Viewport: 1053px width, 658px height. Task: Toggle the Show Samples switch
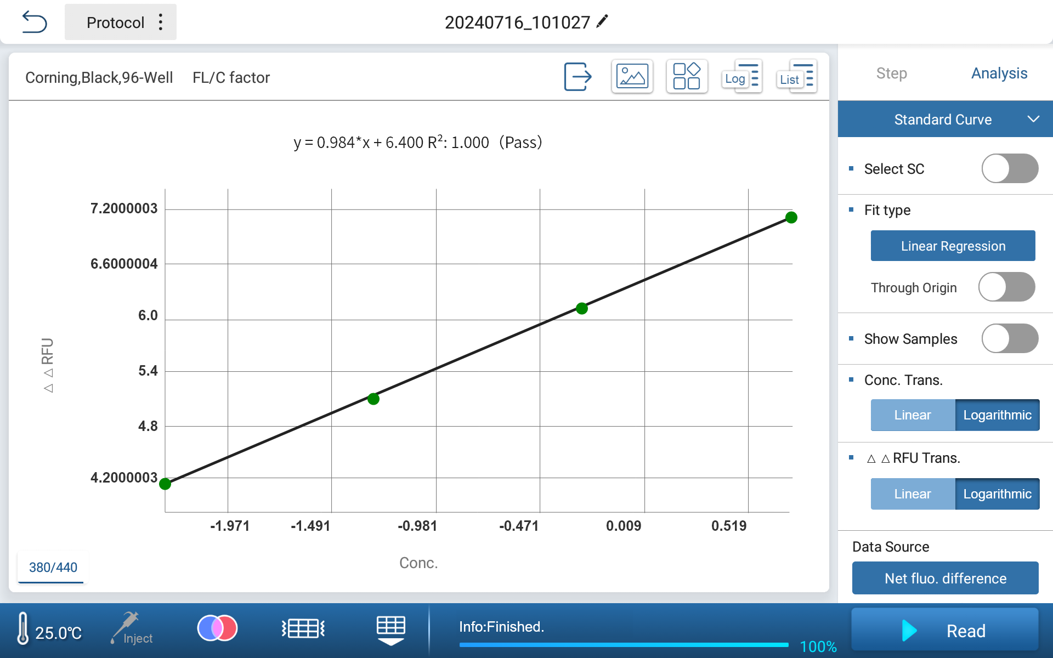pos(1009,338)
